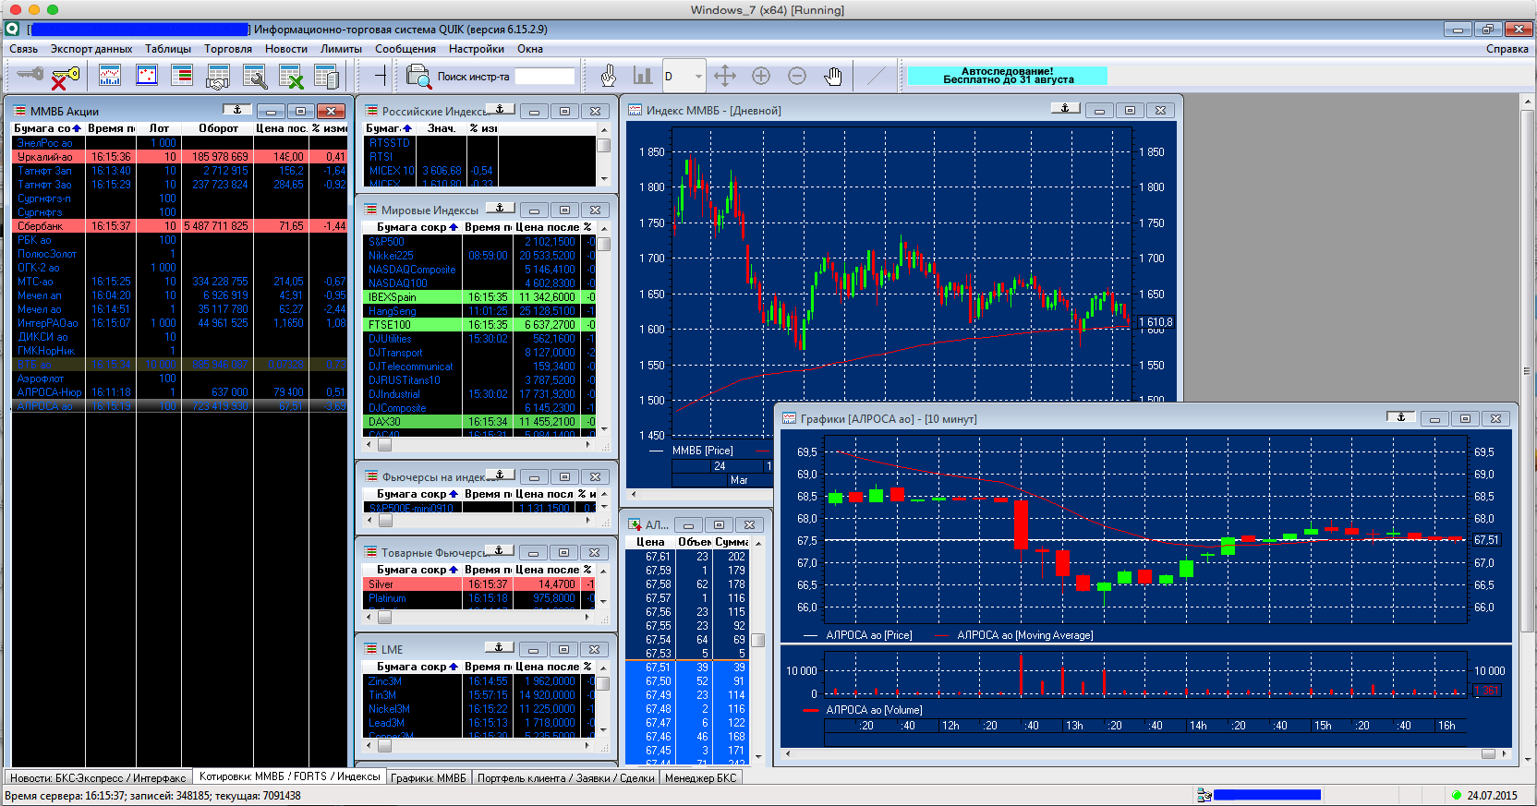Click the grey key connect icon
This screenshot has height=806, width=1537.
point(30,76)
